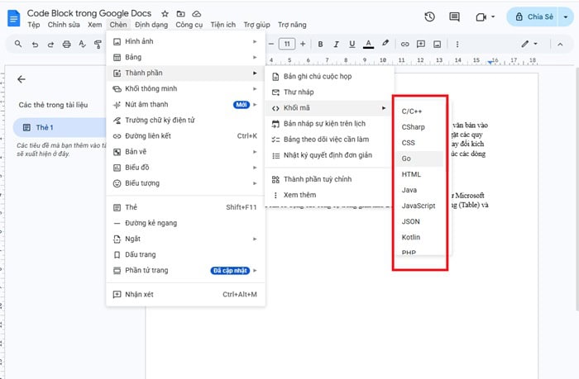The height and width of the screenshot is (379, 579).
Task: Start a video call with camera icon
Action: point(481,17)
